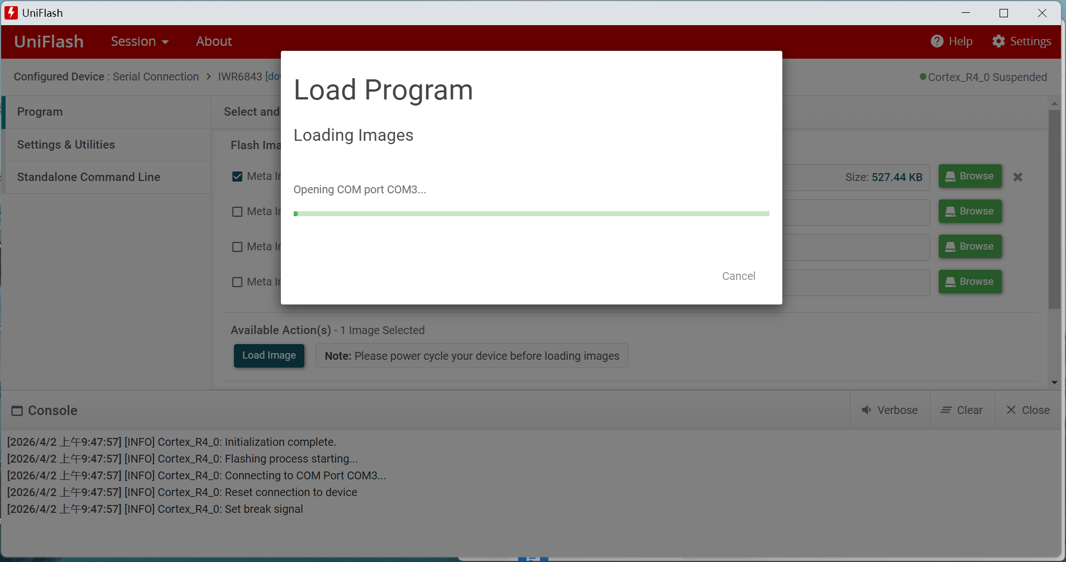Click the 'Opening COM port COM3...' status text
The width and height of the screenshot is (1066, 562).
pyautogui.click(x=360, y=189)
